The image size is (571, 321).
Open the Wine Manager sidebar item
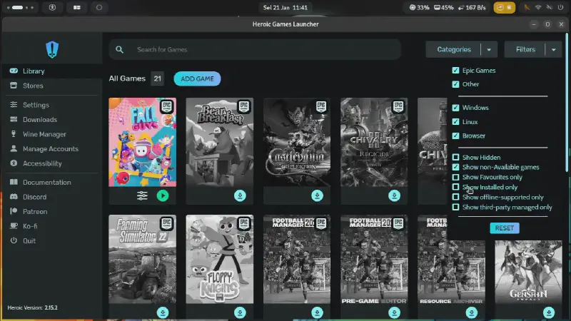tap(44, 134)
